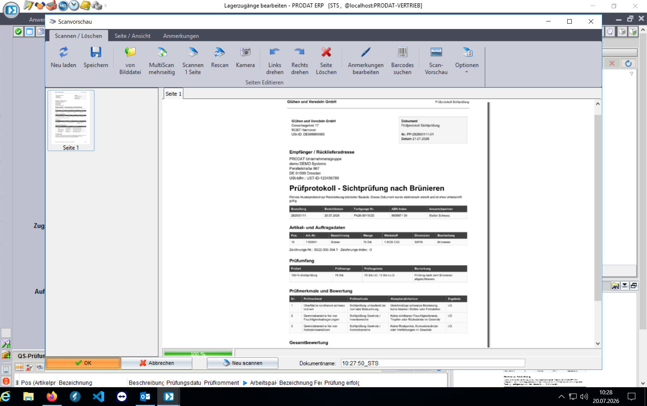This screenshot has height=406, width=647.
Task: Click the volume icon in system tray
Action: click(584, 397)
